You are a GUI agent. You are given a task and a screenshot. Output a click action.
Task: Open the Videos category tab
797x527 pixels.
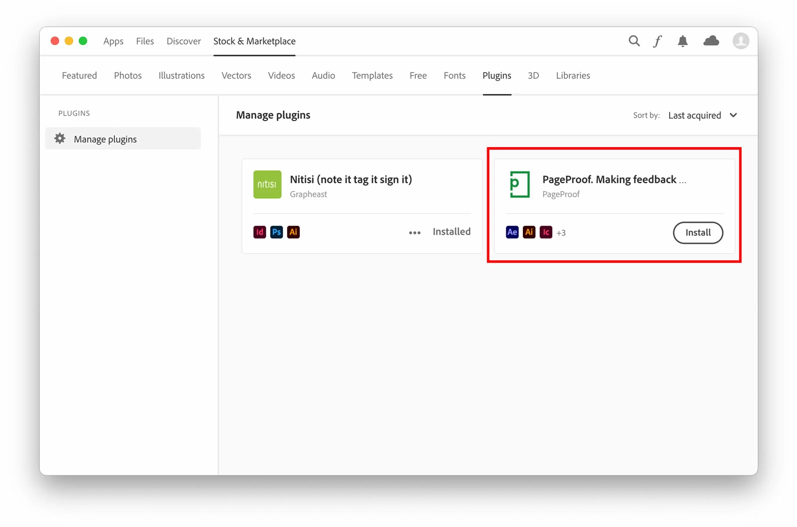(x=281, y=76)
